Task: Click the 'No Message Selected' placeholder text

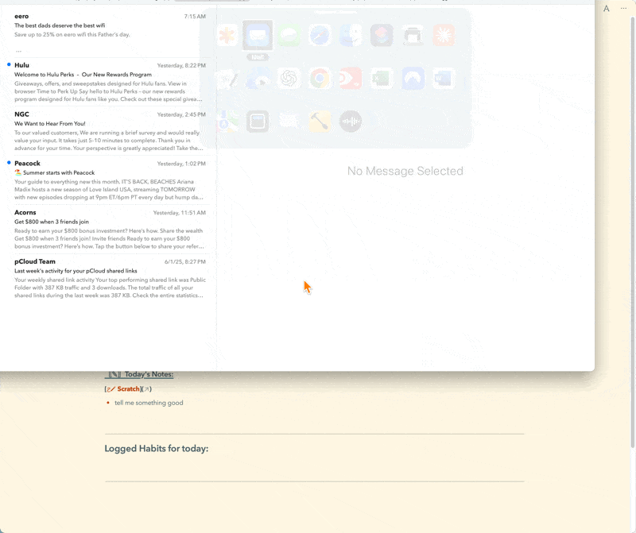Action: coord(405,171)
